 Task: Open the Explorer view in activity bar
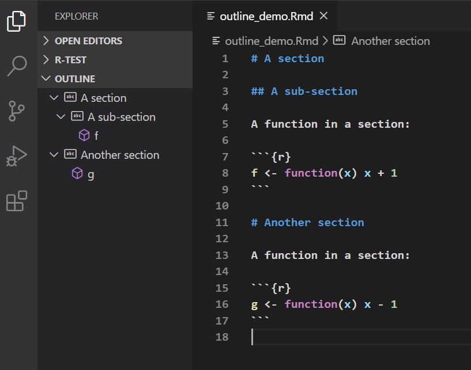16,21
